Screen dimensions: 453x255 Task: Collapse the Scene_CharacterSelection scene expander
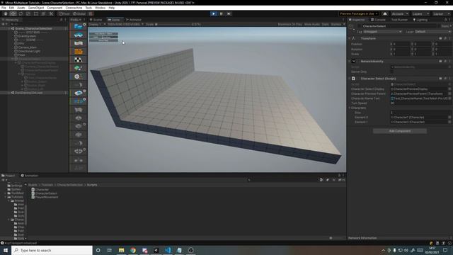coord(8,28)
